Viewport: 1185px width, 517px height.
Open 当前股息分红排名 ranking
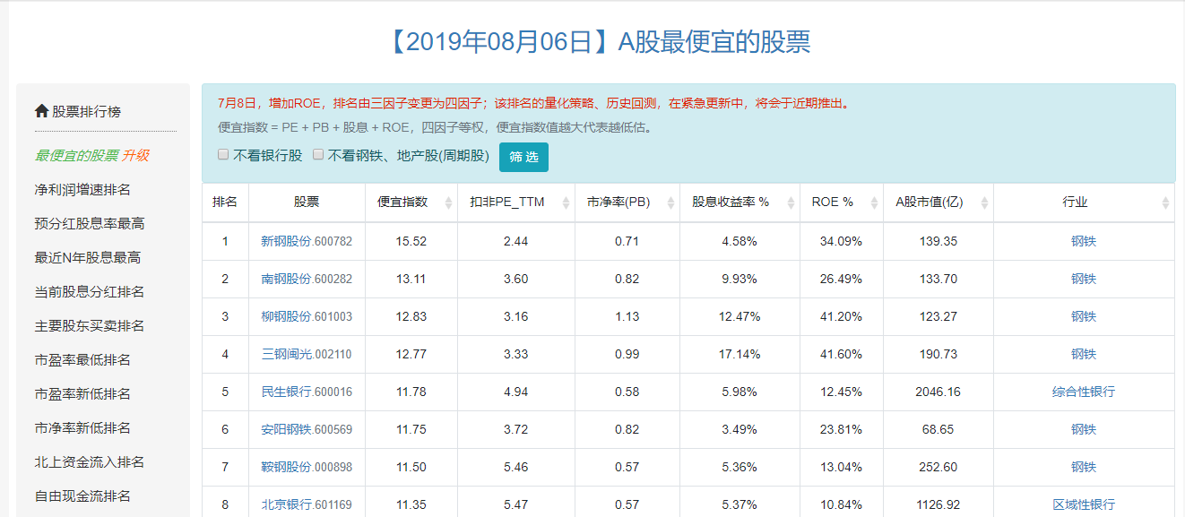pos(90,291)
